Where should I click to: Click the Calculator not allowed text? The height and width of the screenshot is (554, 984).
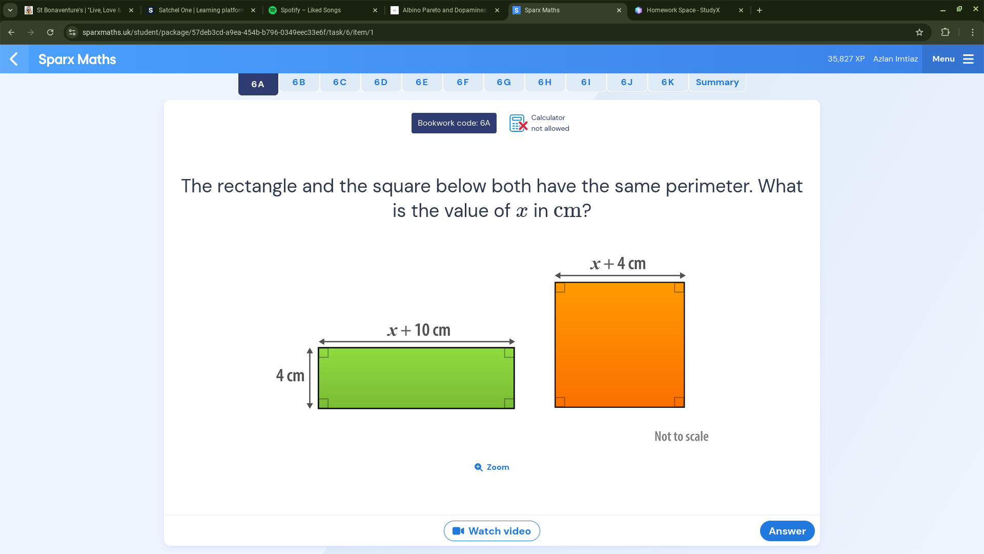coord(550,123)
